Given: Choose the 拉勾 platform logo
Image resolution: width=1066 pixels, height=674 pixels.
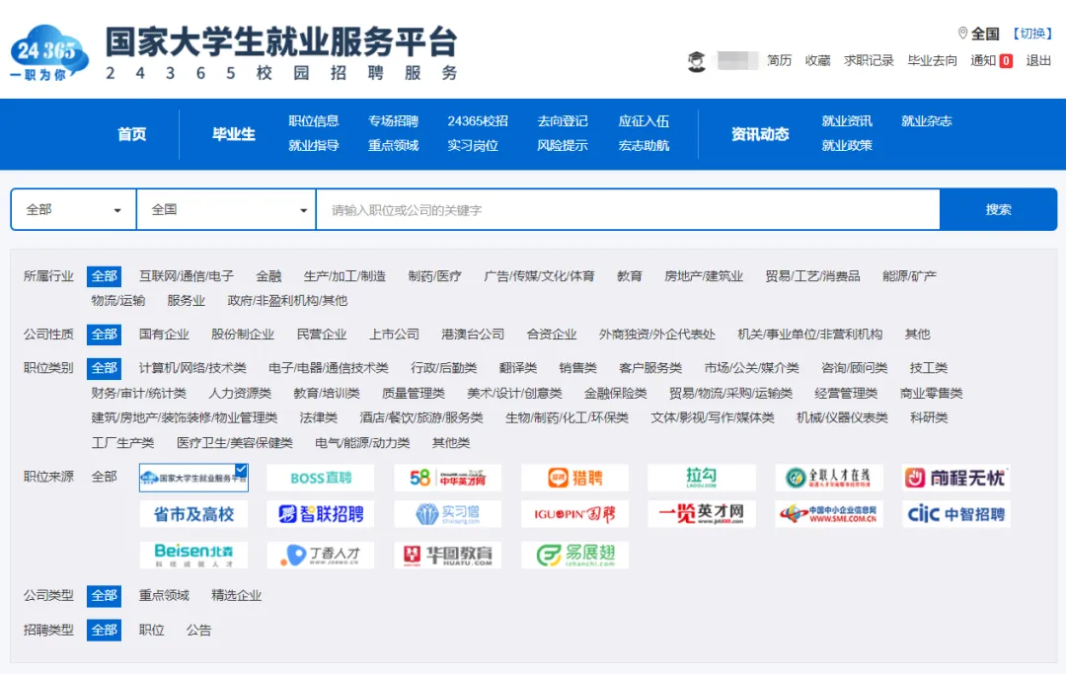Looking at the screenshot, I should [x=702, y=478].
